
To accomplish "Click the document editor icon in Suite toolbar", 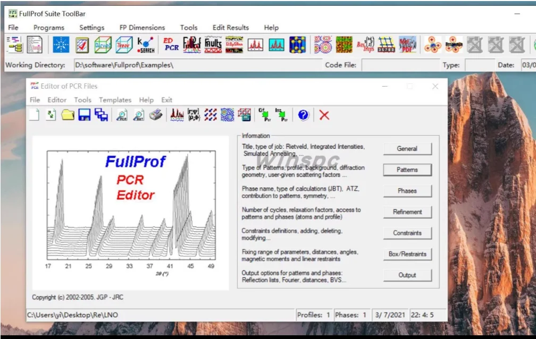I will [x=35, y=45].
